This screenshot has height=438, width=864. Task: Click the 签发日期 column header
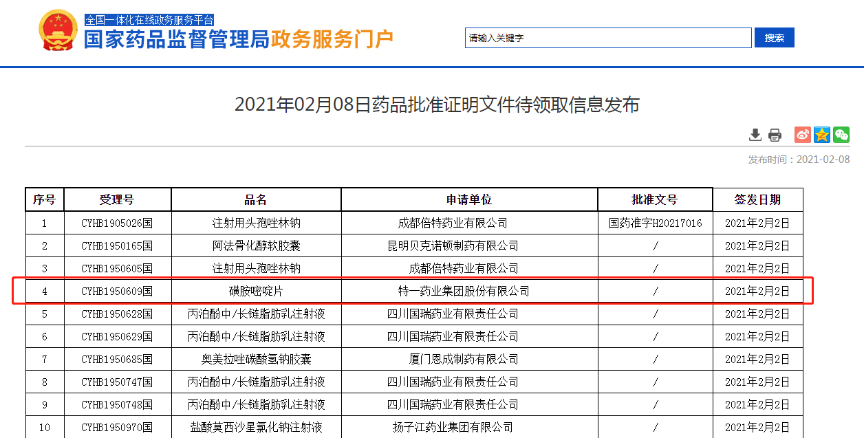(x=757, y=199)
